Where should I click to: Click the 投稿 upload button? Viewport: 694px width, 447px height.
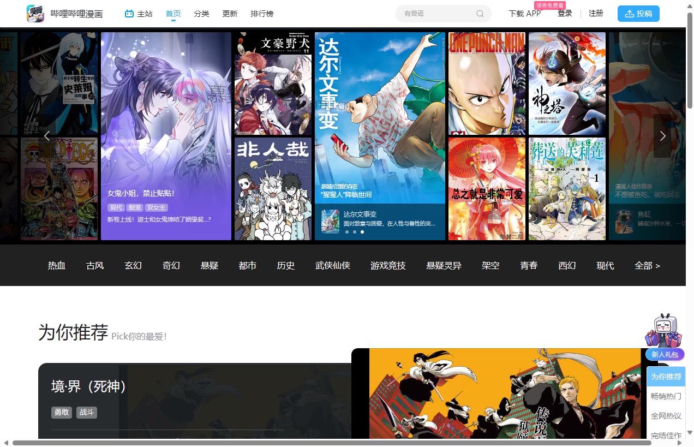638,14
